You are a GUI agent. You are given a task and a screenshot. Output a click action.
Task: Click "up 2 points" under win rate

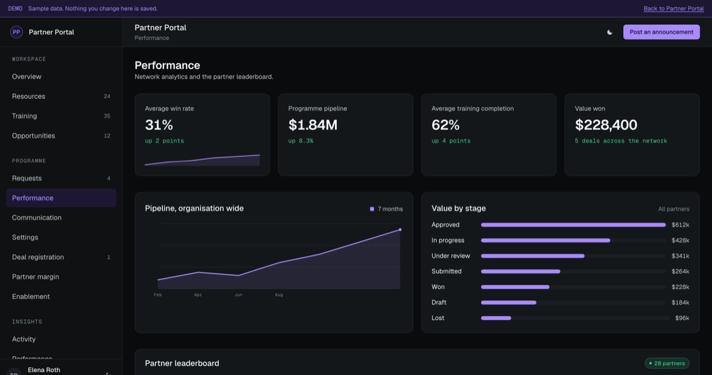click(x=165, y=141)
